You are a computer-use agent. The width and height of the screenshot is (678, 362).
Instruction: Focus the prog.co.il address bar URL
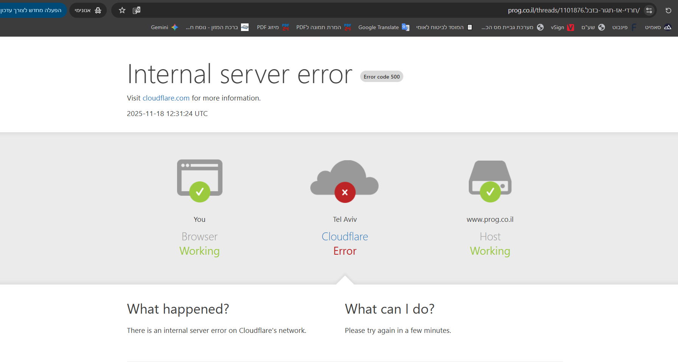(x=574, y=11)
